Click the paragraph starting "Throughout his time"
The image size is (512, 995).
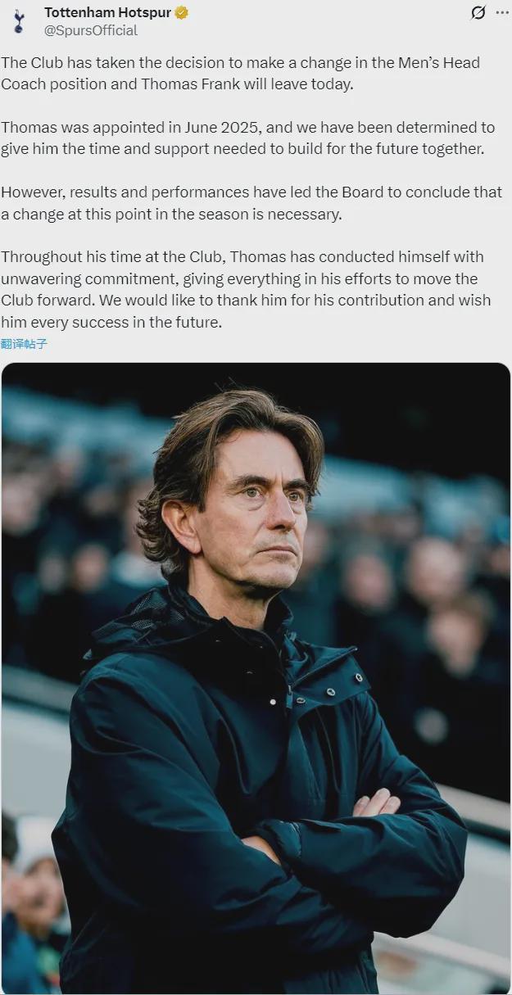246,289
